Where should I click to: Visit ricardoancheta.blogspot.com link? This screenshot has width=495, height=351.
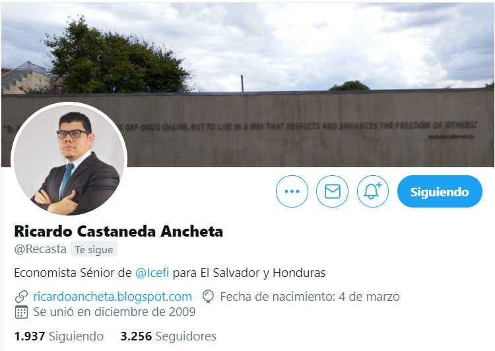pyautogui.click(x=112, y=297)
